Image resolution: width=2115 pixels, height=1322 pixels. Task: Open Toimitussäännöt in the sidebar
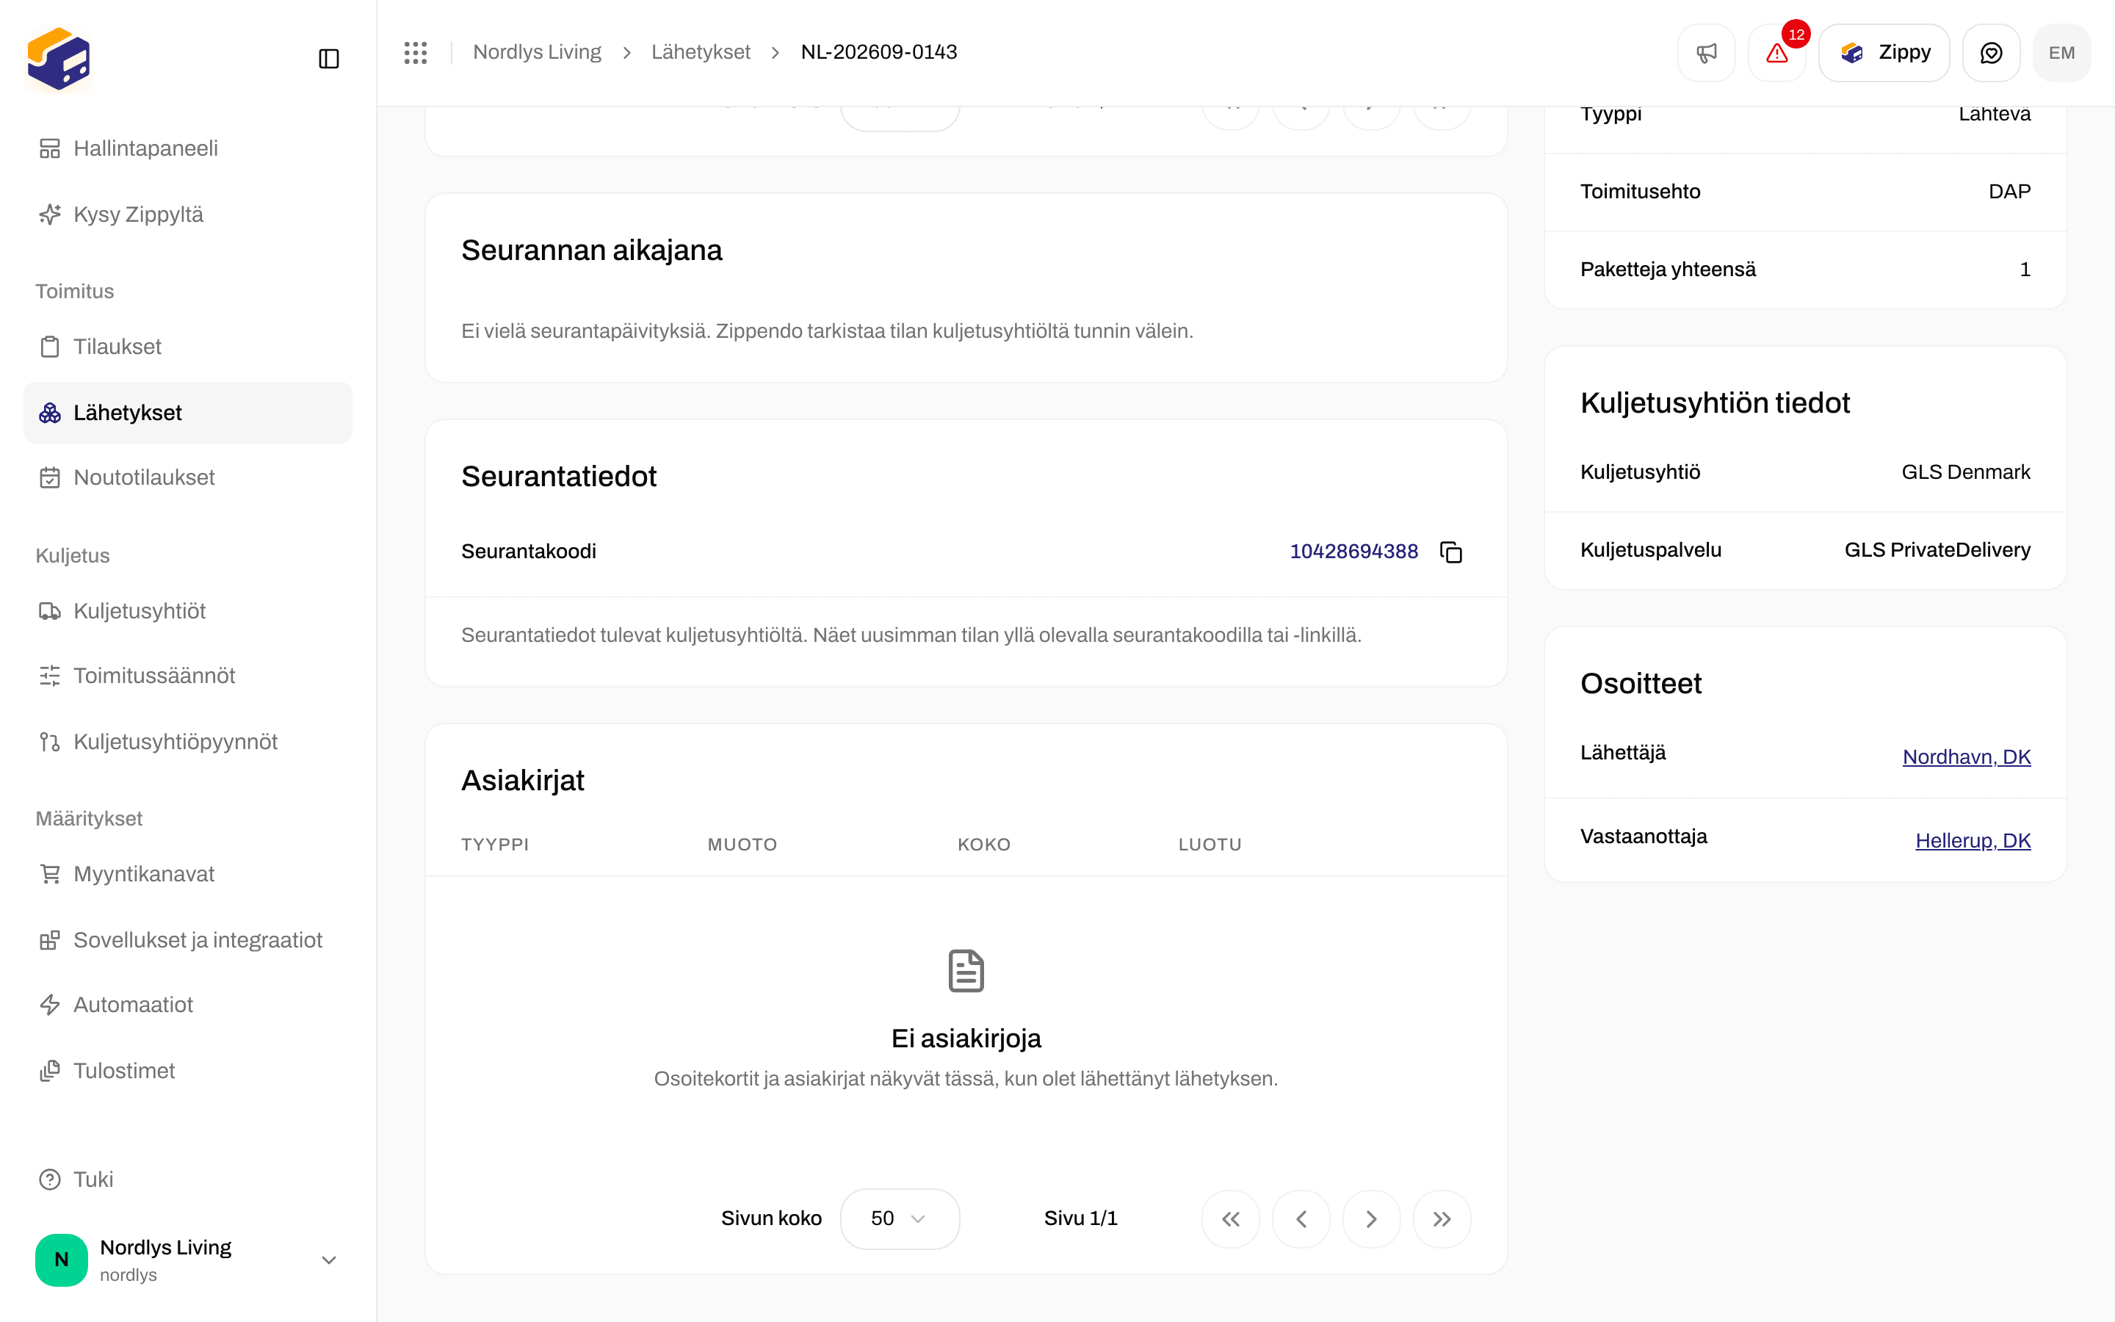(188, 676)
